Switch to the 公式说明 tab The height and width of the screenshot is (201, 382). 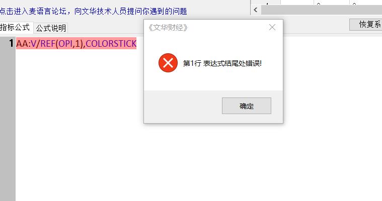(51, 28)
